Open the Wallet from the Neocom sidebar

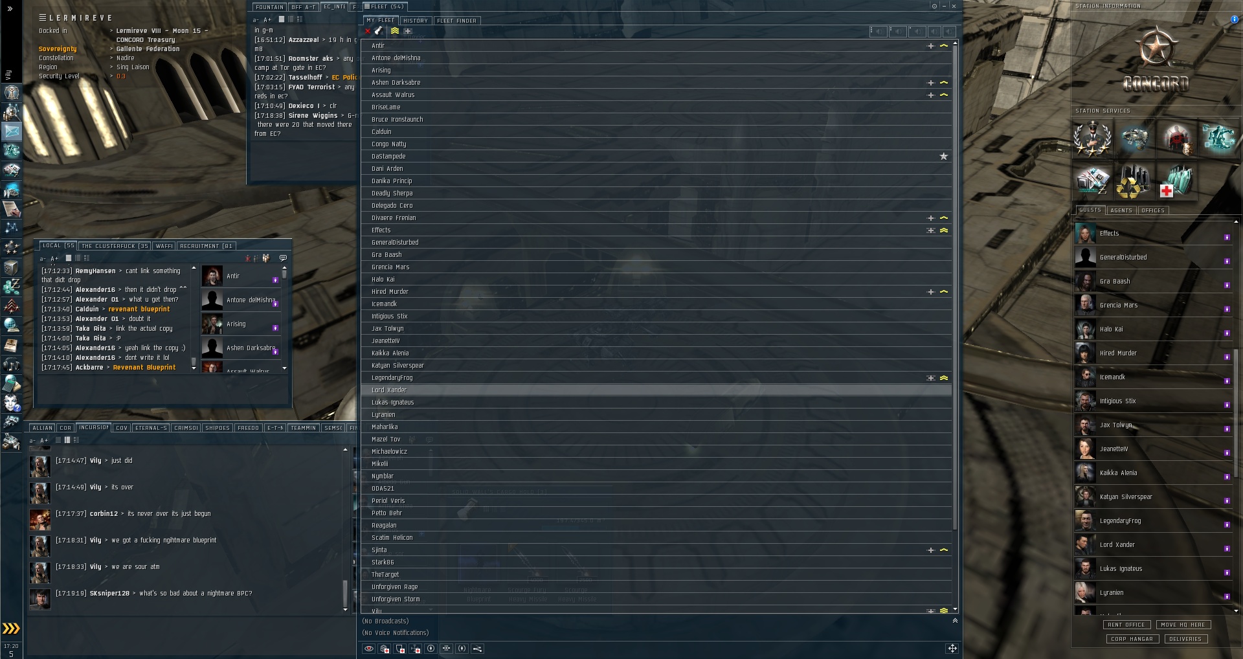[x=11, y=286]
